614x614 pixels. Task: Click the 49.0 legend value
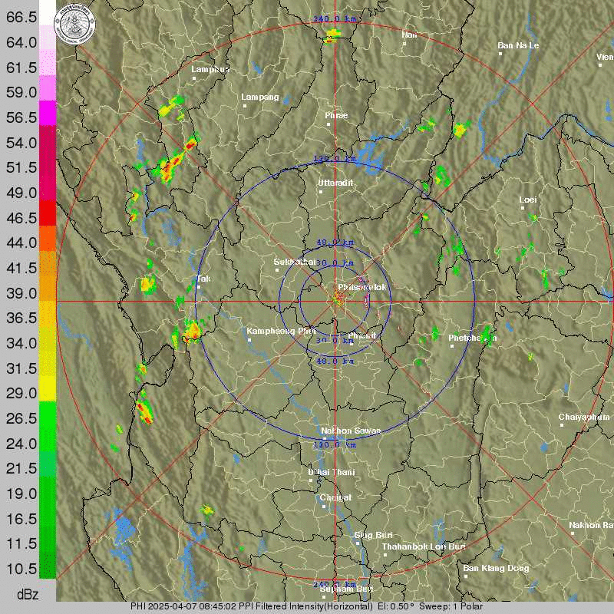21,193
